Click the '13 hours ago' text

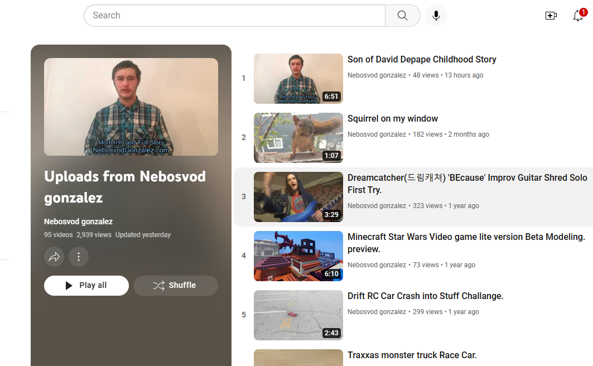(x=464, y=75)
